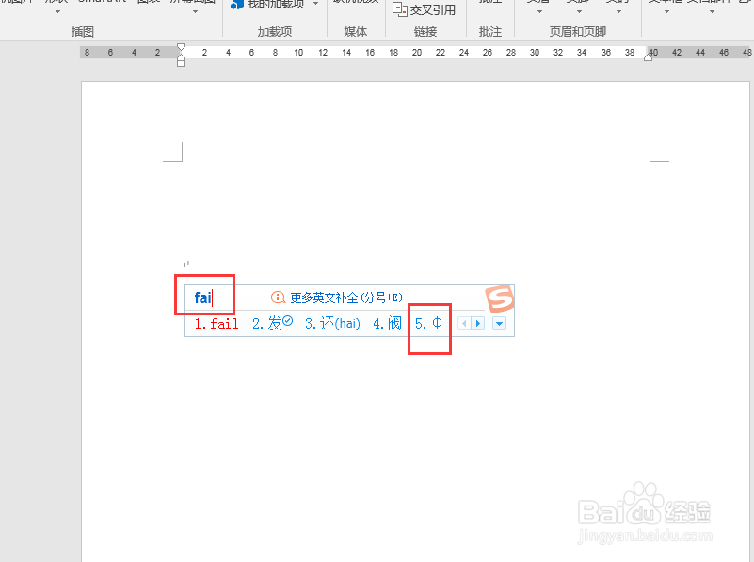This screenshot has height=562, width=754.
Task: Click the next-page arrow in candidate bar
Action: [478, 323]
